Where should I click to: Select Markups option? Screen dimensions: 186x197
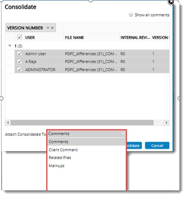(x=57, y=166)
